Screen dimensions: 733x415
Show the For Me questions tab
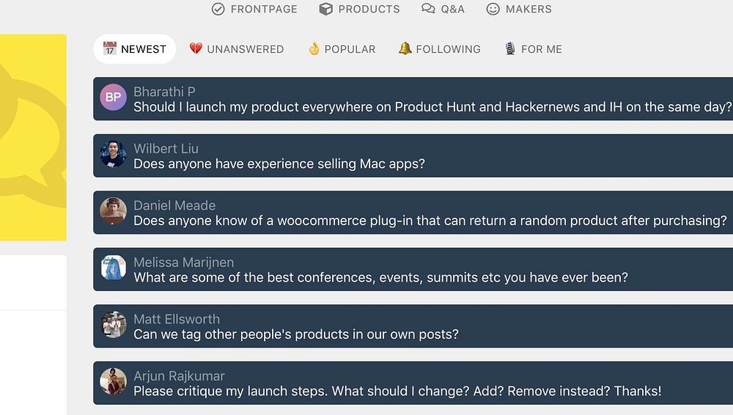(541, 49)
